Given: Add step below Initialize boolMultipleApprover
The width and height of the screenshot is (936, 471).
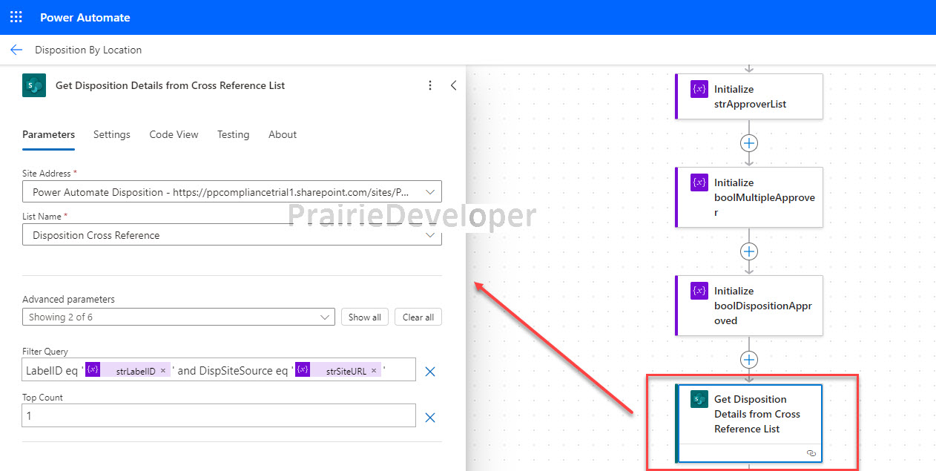Looking at the screenshot, I should coord(749,251).
